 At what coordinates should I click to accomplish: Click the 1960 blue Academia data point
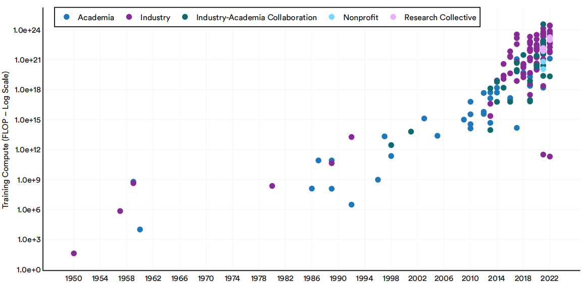140,229
